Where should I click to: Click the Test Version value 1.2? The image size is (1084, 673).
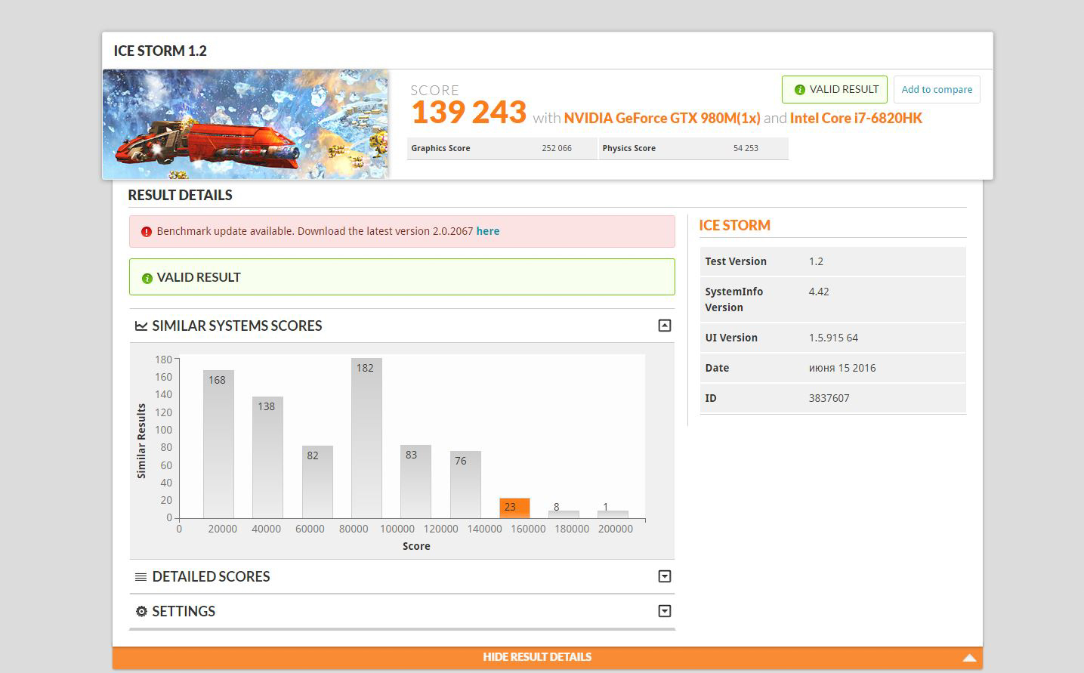point(816,261)
